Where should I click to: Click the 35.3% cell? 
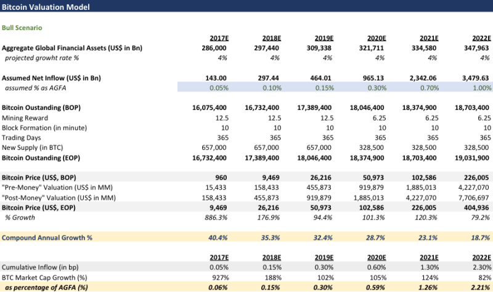pyautogui.click(x=271, y=238)
